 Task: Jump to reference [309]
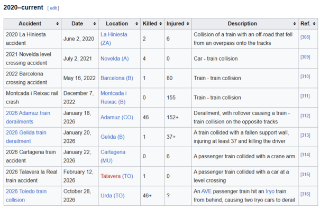pos(305,57)
